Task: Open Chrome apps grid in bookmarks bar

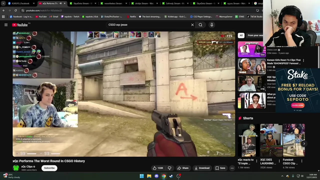Action: 3,17
